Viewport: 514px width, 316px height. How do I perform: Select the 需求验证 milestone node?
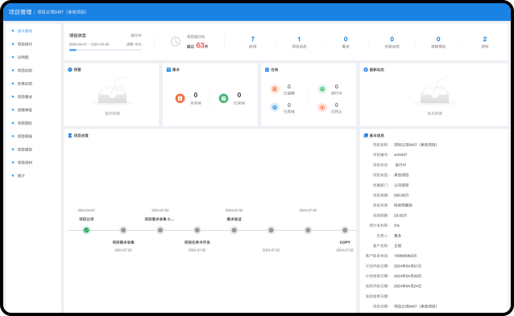click(x=234, y=230)
